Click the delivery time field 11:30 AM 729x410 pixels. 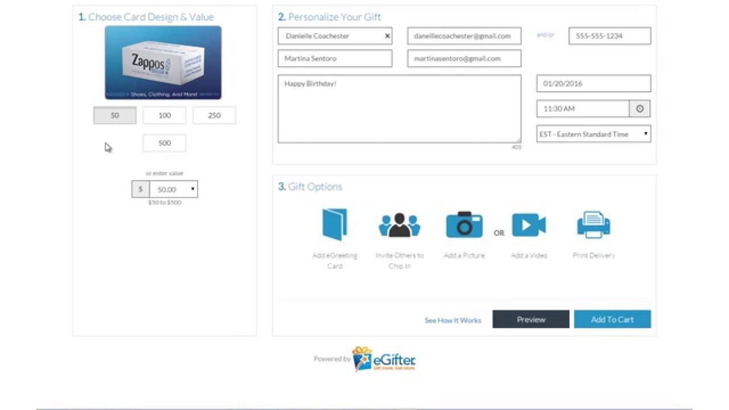[x=583, y=108]
